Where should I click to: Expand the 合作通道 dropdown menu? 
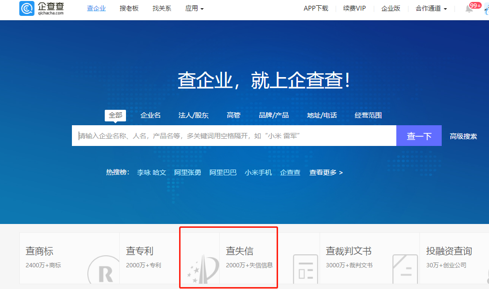point(431,8)
